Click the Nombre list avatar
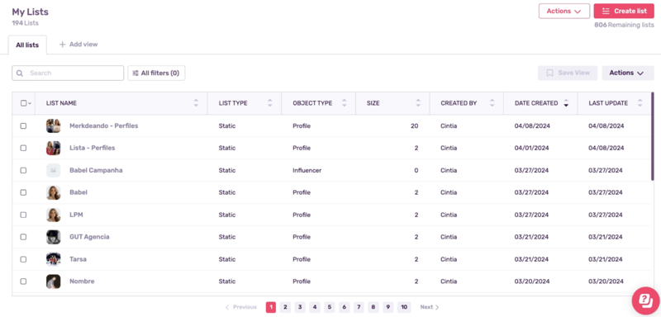 pyautogui.click(x=54, y=282)
